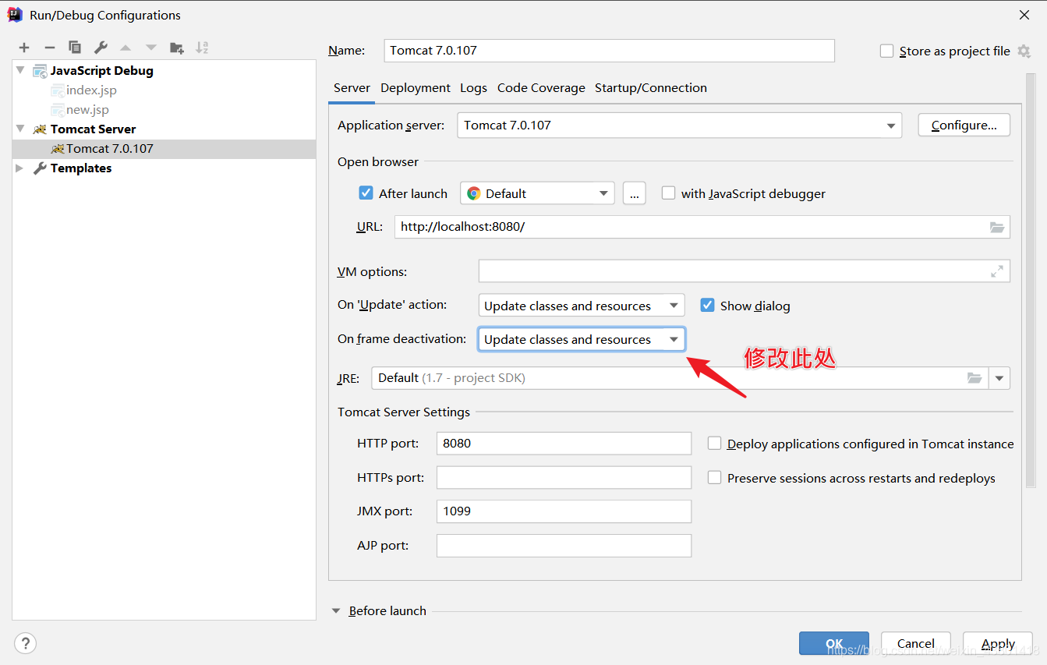Click the JMX port field

coord(564,511)
